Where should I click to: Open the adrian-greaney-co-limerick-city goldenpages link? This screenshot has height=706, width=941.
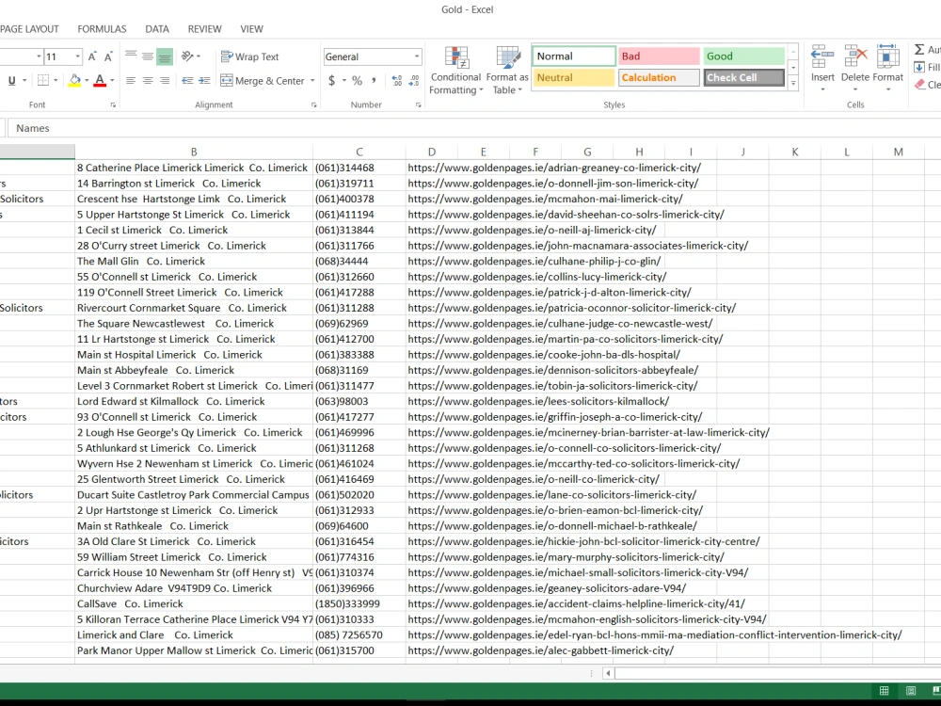(554, 168)
